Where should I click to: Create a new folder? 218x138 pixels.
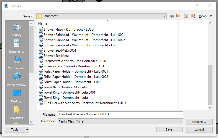pos(193,16)
